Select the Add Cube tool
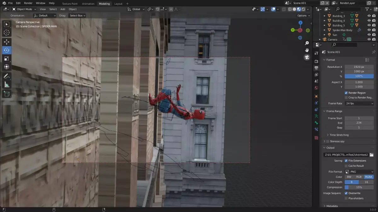 click(7, 94)
